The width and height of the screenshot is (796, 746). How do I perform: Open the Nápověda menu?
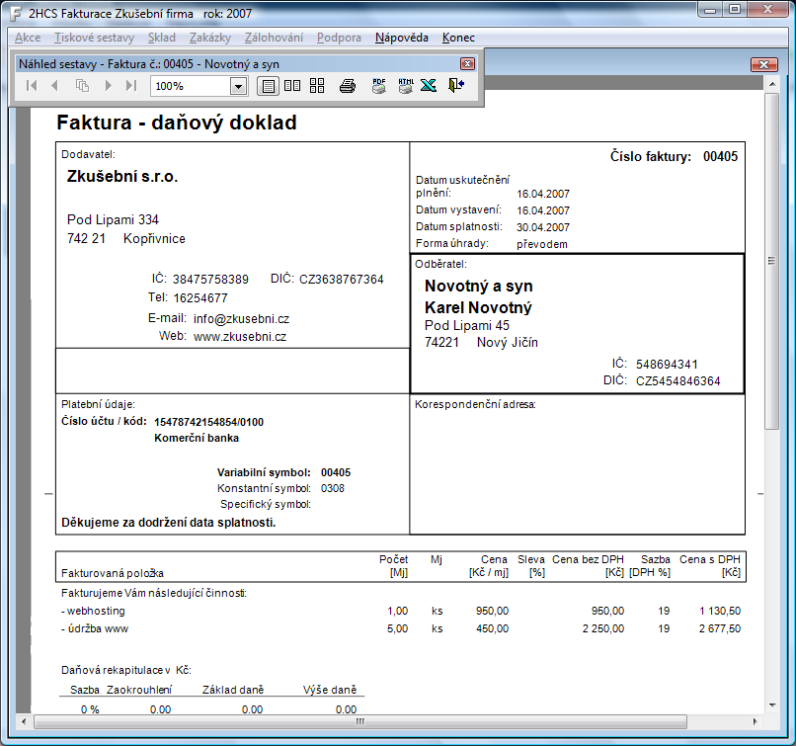coord(401,38)
